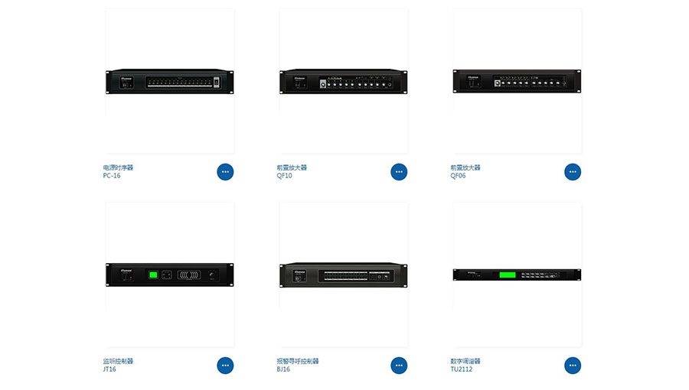The height and width of the screenshot is (390, 689).
Task: Click the QF06 model label
Action: pos(458,175)
